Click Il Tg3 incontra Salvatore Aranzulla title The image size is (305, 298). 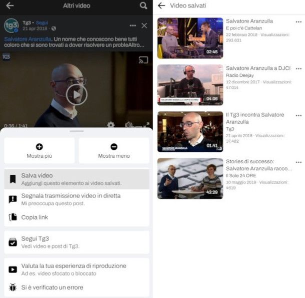255,118
